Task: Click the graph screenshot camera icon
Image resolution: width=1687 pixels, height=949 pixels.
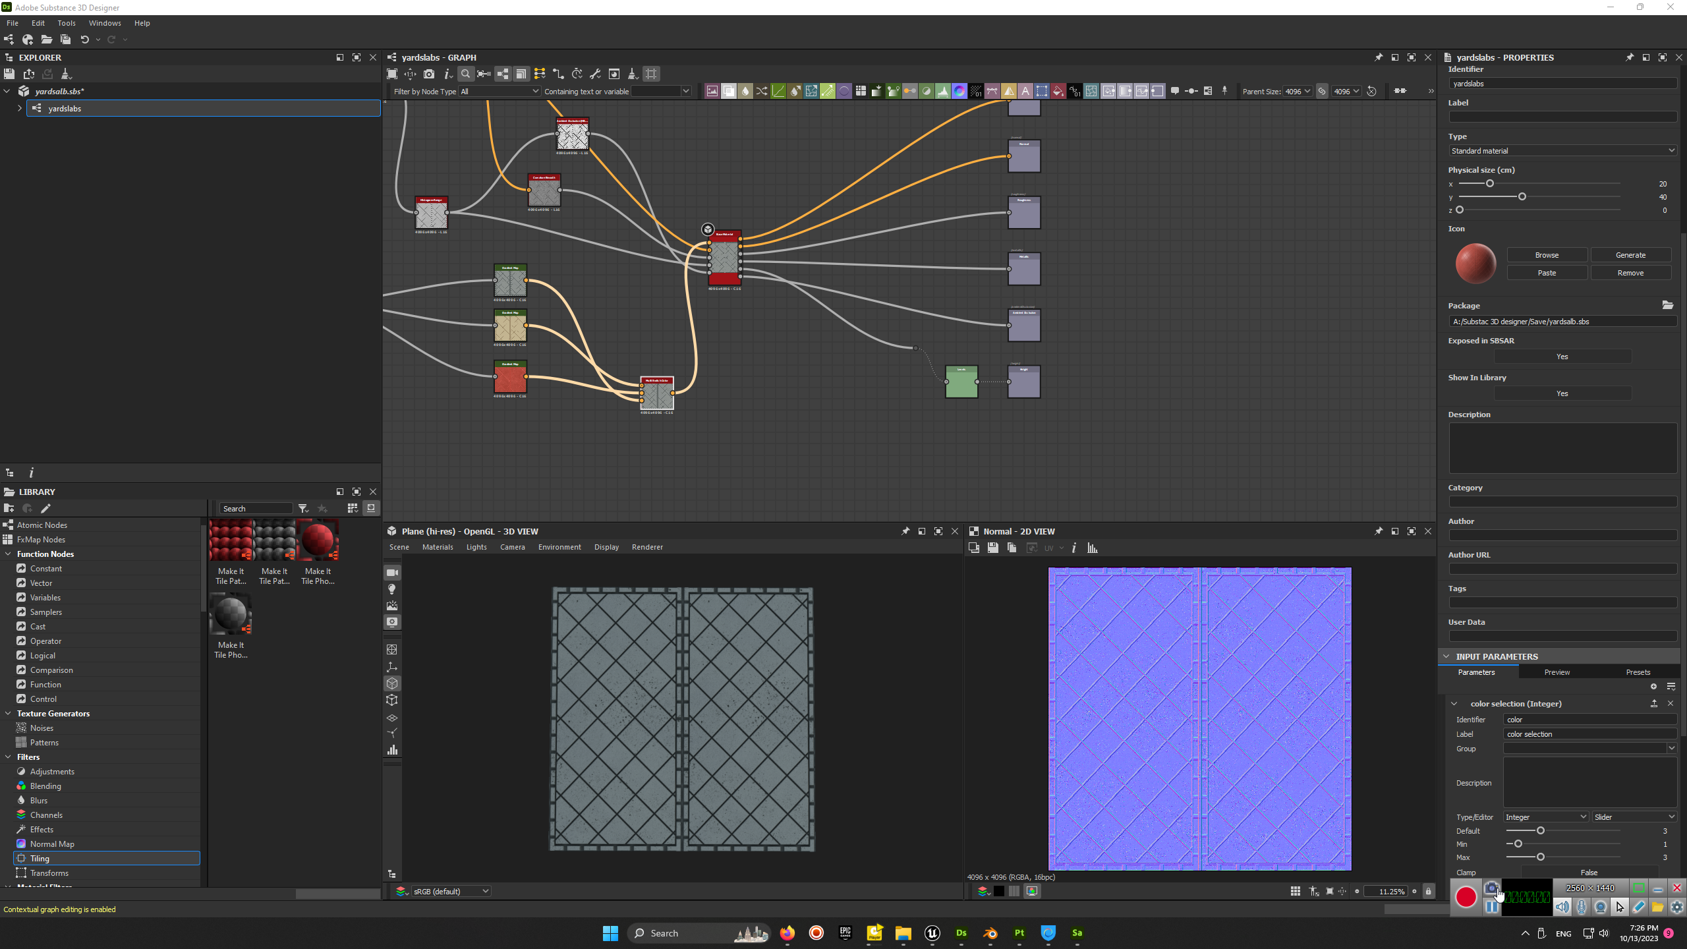Action: point(429,74)
